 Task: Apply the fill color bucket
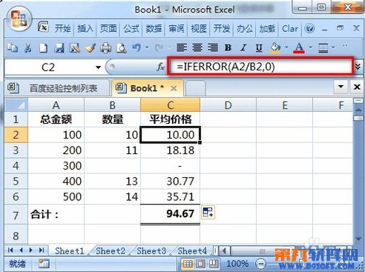276,47
